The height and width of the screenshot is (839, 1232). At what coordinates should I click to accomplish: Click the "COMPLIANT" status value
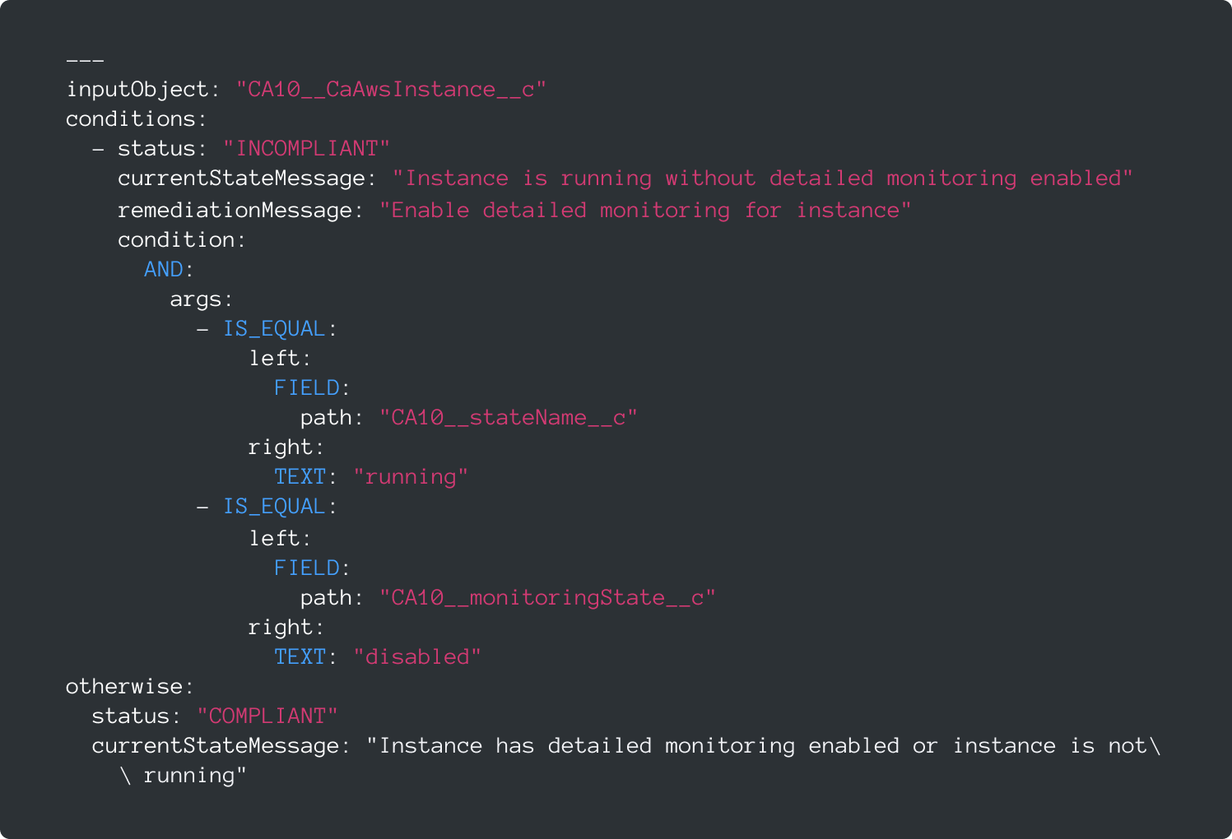point(267,716)
